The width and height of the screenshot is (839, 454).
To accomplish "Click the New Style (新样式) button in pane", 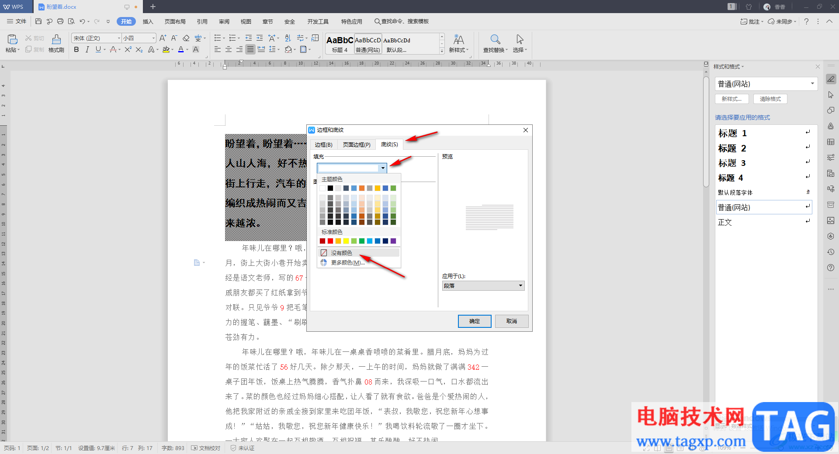I will [732, 99].
